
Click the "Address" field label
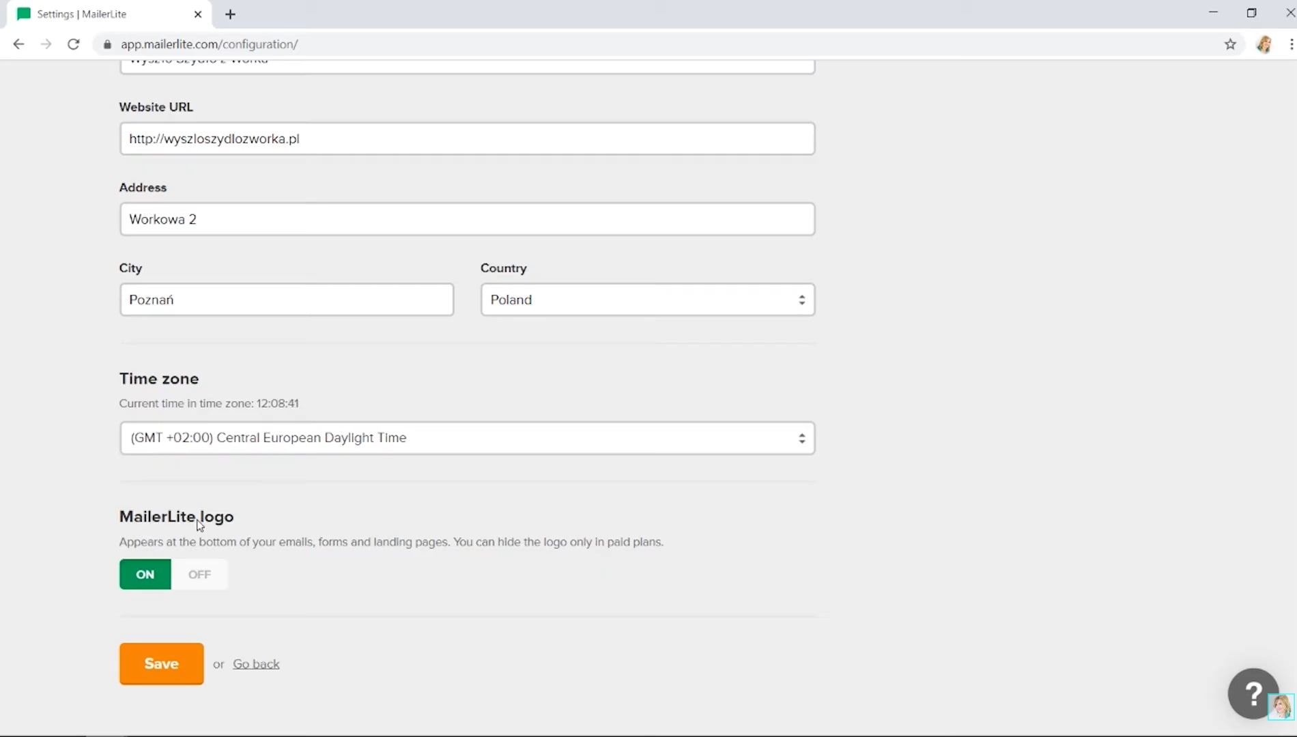[143, 188]
